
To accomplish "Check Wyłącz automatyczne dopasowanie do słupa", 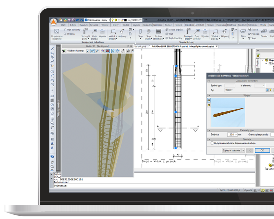I will 212,143.
